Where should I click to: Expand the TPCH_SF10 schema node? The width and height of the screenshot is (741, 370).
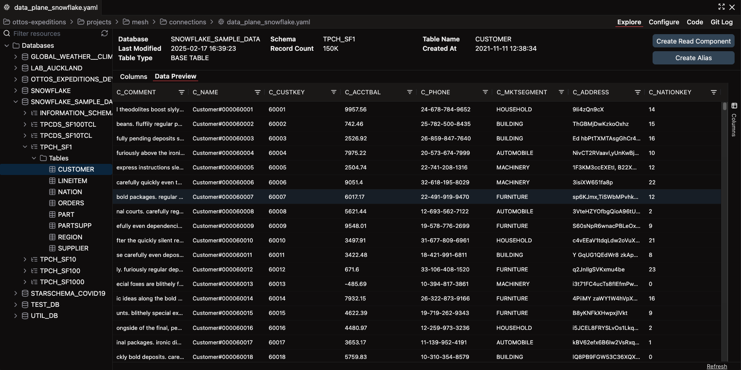coord(25,259)
